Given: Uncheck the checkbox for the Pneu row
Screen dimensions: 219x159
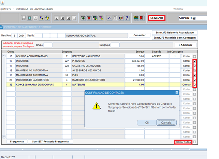Looking at the screenshot, I should coord(194,75).
